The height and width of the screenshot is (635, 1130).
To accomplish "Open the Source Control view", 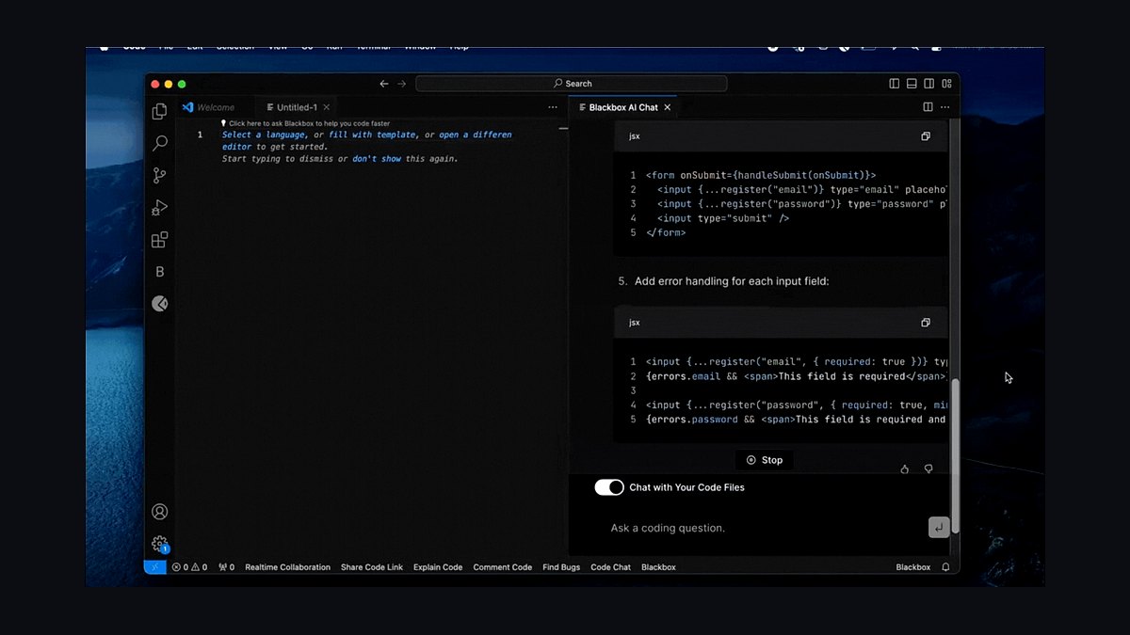I will (x=160, y=175).
